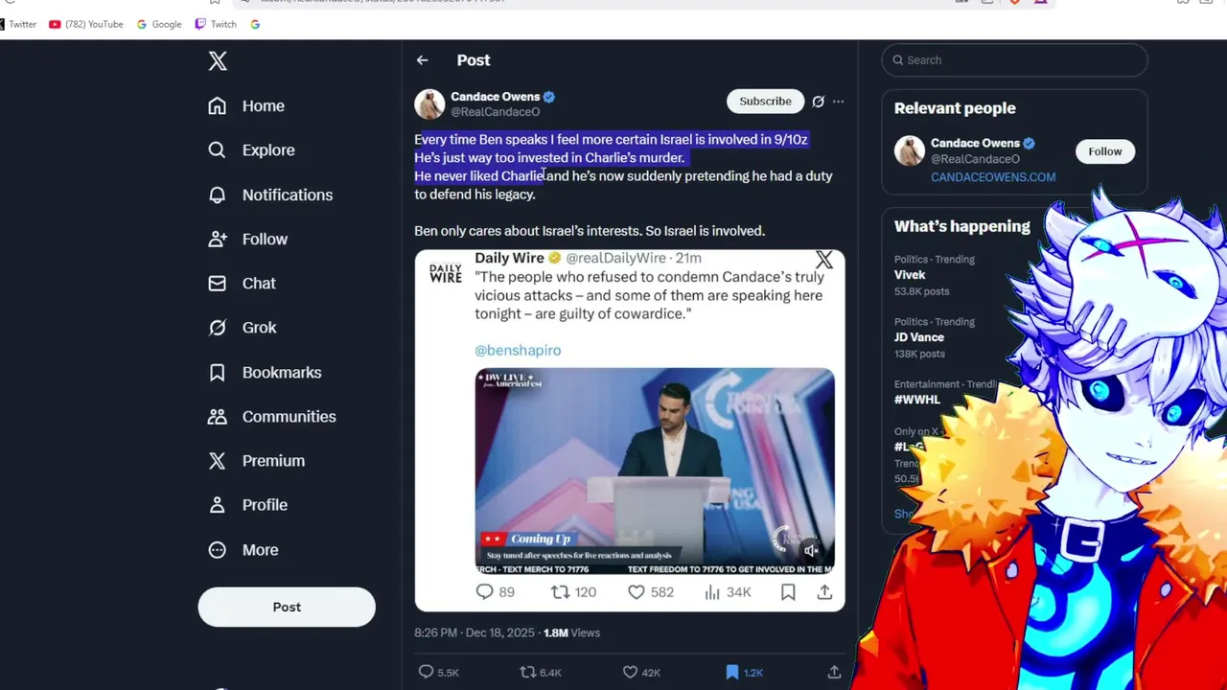This screenshot has height=690, width=1227.
Task: Click the reply icon showing 5.5K
Action: (427, 672)
